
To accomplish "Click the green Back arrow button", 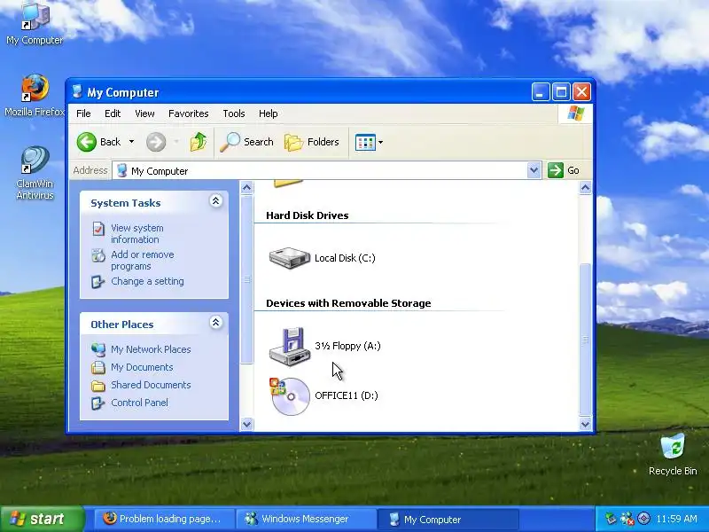I will point(86,142).
